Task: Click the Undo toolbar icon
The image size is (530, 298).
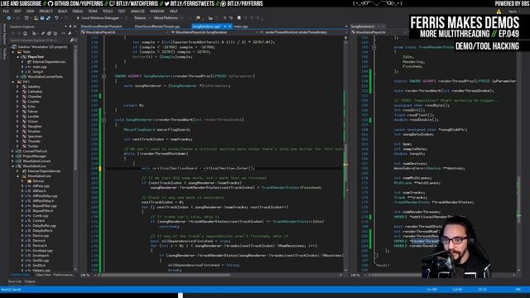Action: [x=56, y=18]
